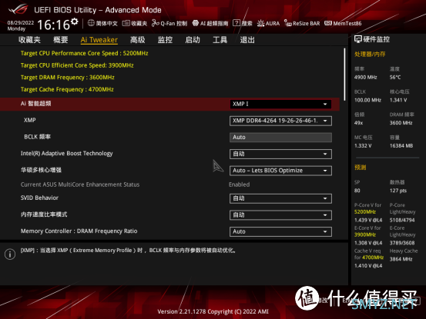
Task: Select SVID Behavior row label
Action: [39, 198]
